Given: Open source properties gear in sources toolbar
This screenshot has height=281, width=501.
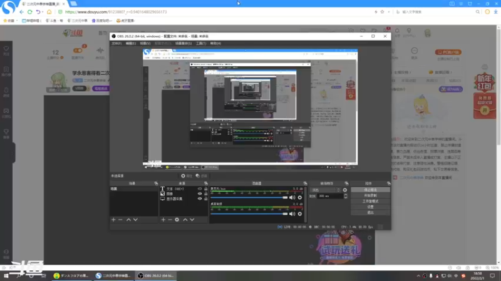Looking at the screenshot, I should pos(177,220).
